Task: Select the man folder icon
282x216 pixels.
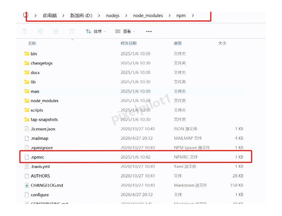Action: click(x=27, y=91)
